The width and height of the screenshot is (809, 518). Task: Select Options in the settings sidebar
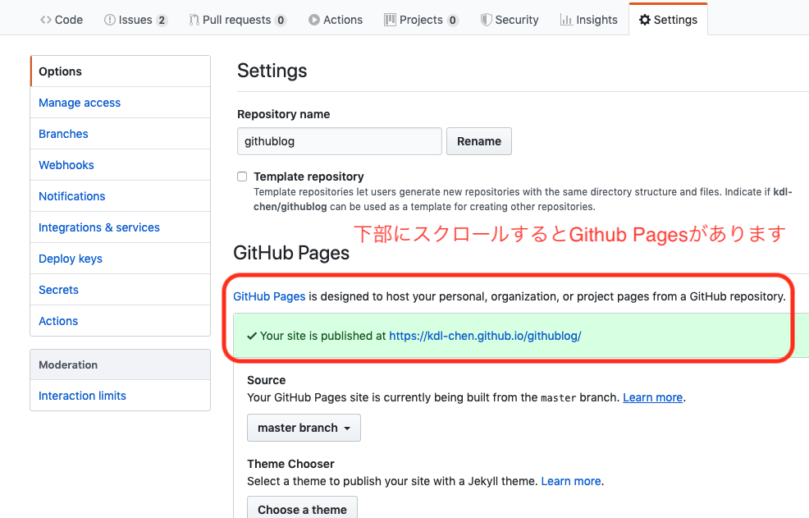tap(121, 71)
